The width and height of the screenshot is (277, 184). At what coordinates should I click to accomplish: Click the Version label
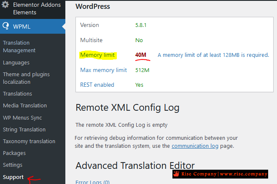tap(89, 25)
